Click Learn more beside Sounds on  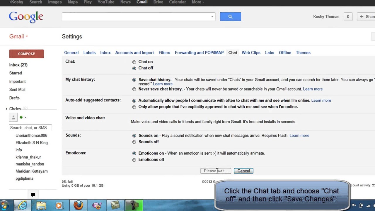(x=299, y=136)
